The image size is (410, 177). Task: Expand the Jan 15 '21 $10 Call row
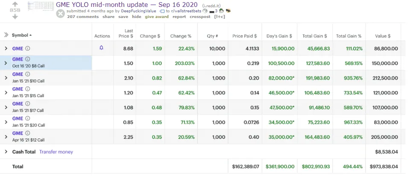pyautogui.click(x=6, y=78)
